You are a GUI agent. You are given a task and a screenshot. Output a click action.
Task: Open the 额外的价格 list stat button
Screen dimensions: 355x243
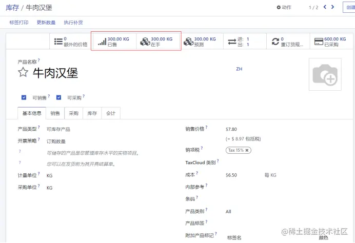[71, 42]
